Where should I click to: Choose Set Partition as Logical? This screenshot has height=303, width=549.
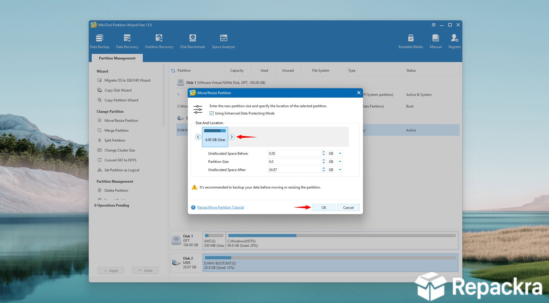[119, 170]
